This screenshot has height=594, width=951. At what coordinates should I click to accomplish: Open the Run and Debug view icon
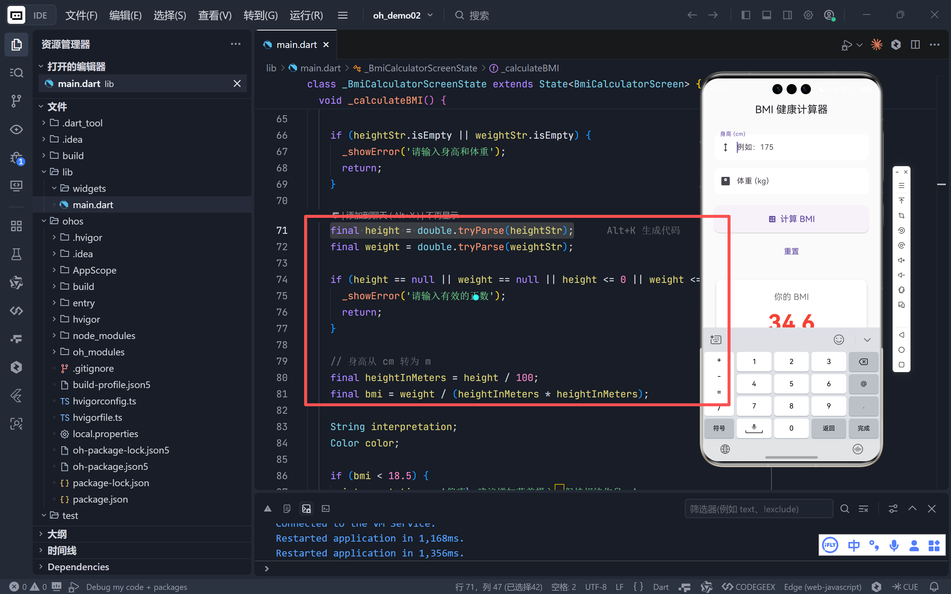(x=16, y=158)
